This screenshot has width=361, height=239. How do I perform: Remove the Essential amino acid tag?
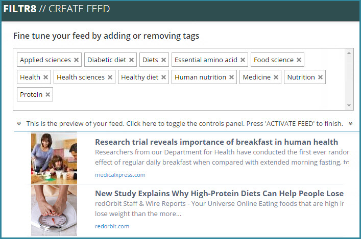(243, 60)
